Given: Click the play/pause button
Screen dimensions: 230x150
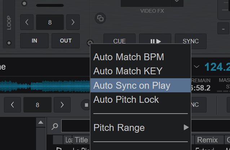Looking at the screenshot, I should pos(155,39).
